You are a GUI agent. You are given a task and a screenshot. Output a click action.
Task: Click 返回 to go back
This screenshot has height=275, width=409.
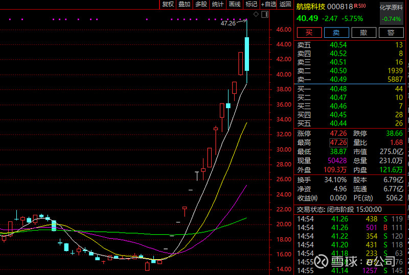[x=285, y=4]
